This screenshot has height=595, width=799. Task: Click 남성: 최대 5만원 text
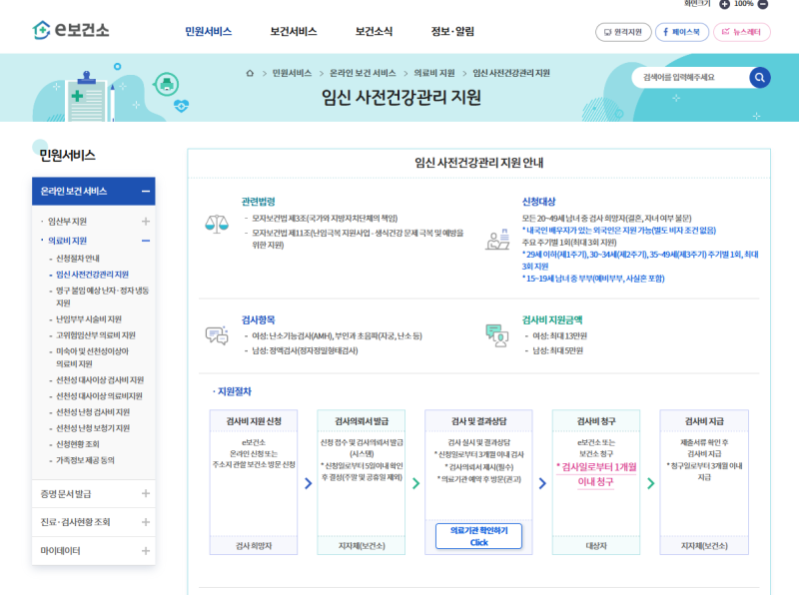click(x=557, y=350)
